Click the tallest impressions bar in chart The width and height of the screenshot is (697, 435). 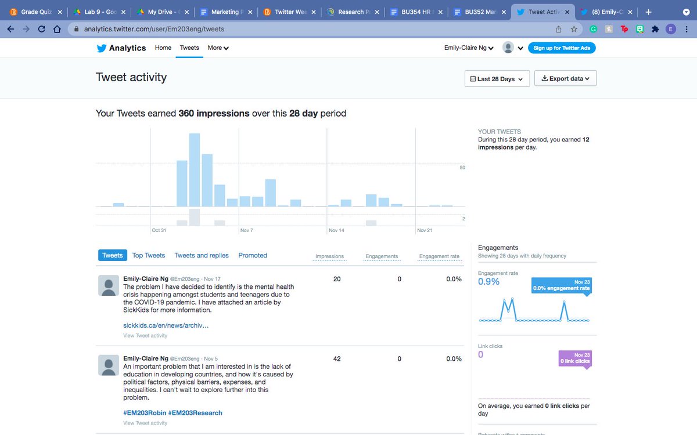(x=195, y=170)
